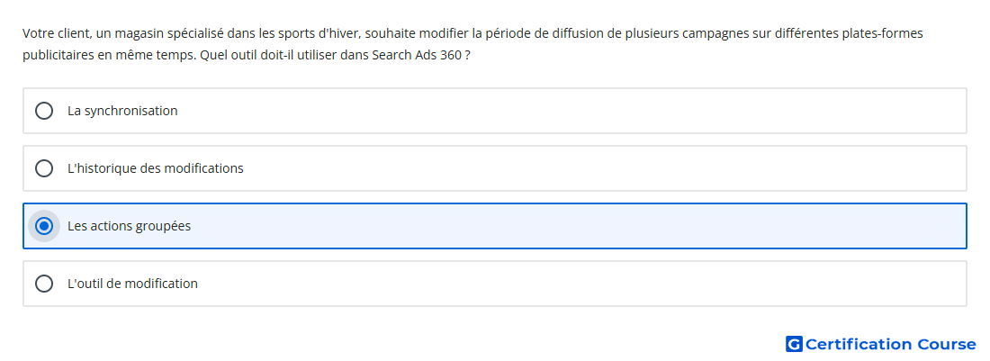Pick the L'outil de modification radio button
Screen dimensions: 990x361
(x=43, y=284)
